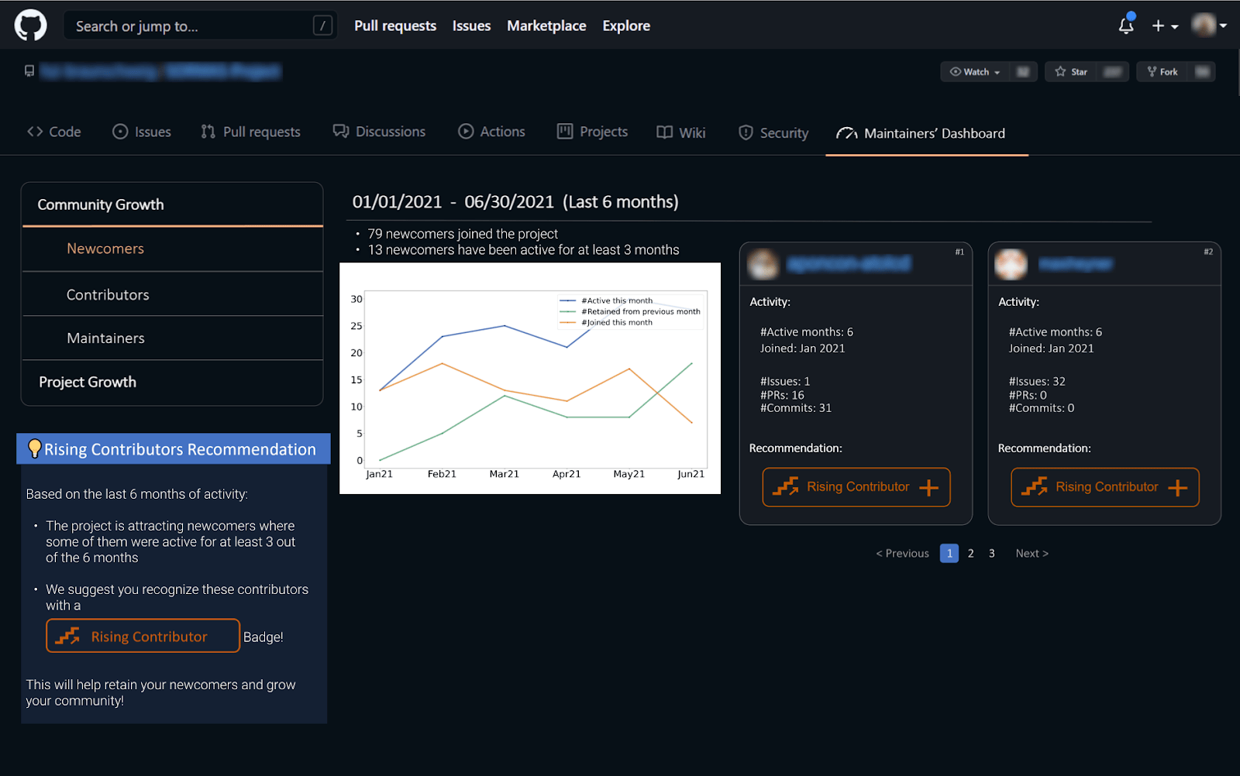Select Contributors in the sidebar
This screenshot has height=776, width=1240.
pos(172,294)
